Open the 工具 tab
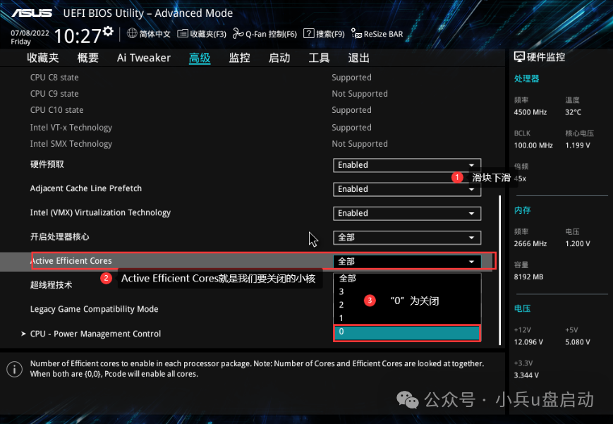 pyautogui.click(x=319, y=58)
